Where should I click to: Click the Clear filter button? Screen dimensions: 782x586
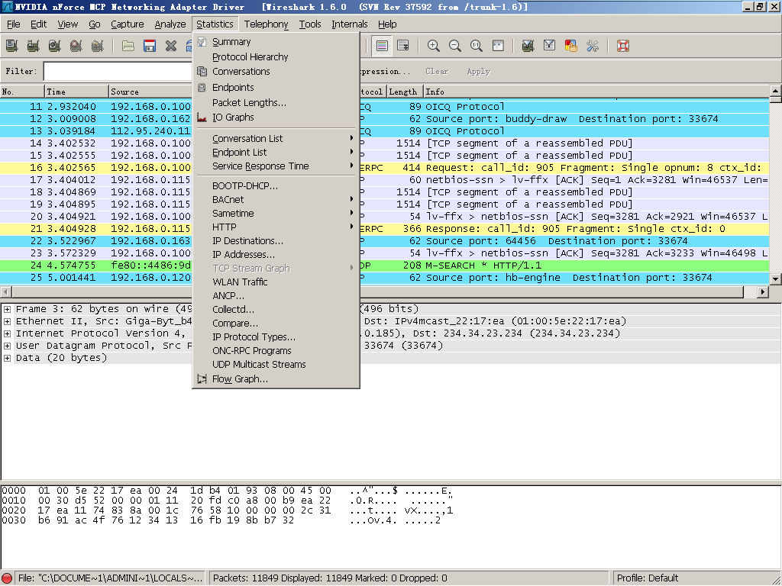tap(437, 71)
